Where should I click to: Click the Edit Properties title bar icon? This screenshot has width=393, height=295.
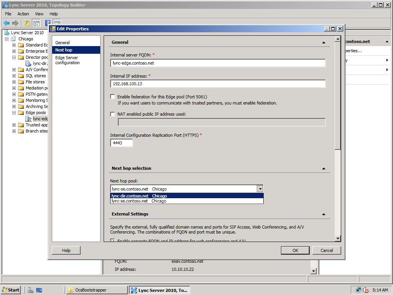pyautogui.click(x=53, y=29)
